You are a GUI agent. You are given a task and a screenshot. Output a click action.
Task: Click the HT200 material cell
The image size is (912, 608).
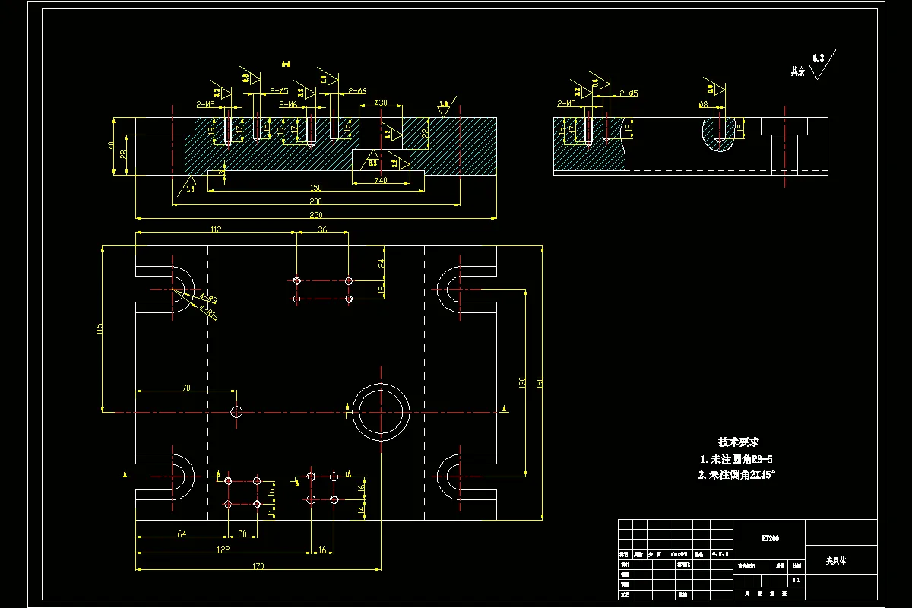click(x=770, y=538)
